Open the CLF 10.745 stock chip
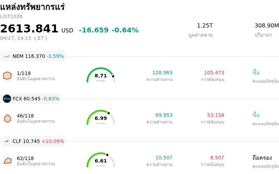The image size is (279, 174). [x=34, y=141]
